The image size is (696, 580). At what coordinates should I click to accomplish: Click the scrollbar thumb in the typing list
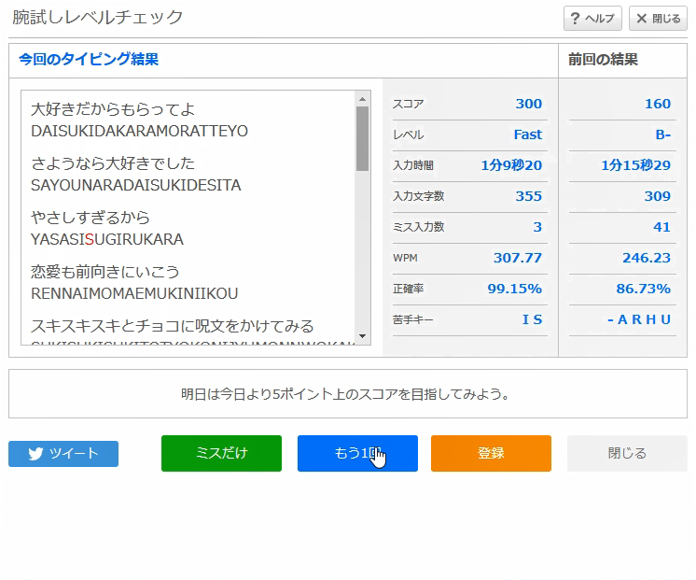point(363,138)
